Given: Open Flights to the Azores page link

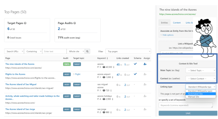Looking at the screenshot, I should coord(15,74).
